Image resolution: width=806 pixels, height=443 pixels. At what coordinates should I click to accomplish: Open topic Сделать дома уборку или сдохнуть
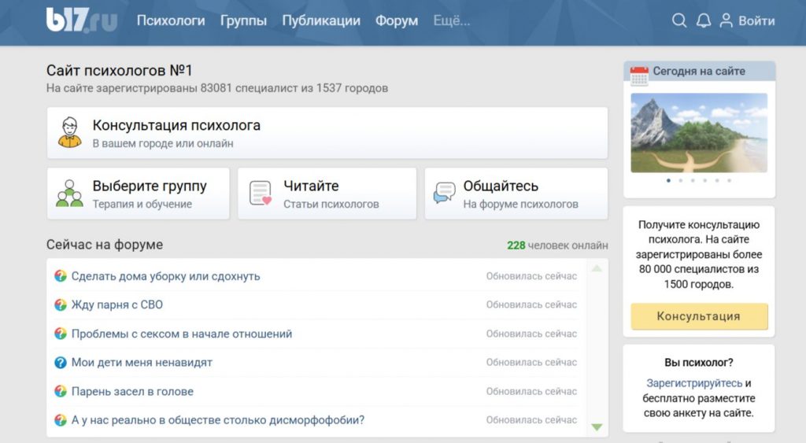tap(165, 276)
